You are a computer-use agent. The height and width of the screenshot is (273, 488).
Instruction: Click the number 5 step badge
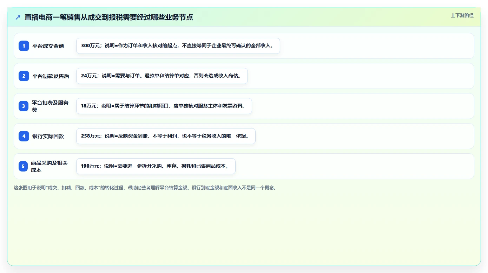[23, 166]
